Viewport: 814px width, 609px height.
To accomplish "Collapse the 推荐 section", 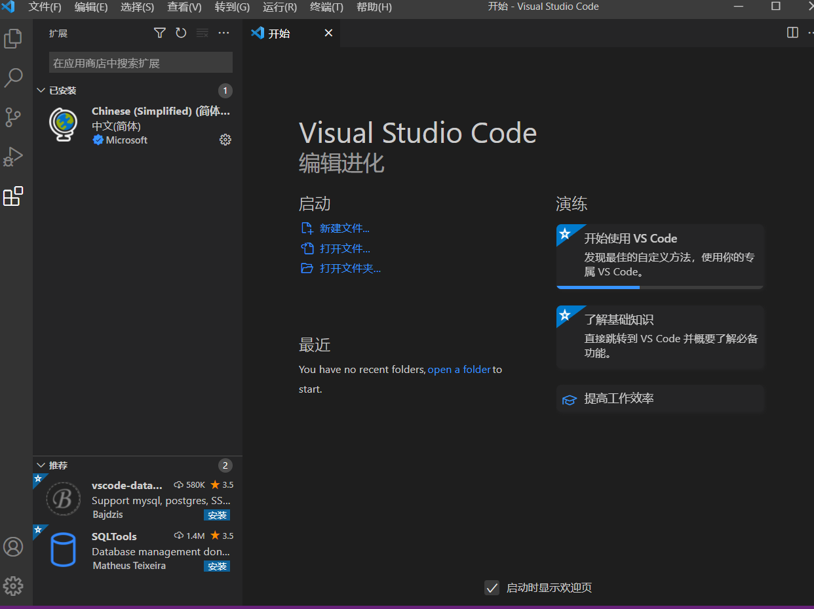I will coord(41,465).
